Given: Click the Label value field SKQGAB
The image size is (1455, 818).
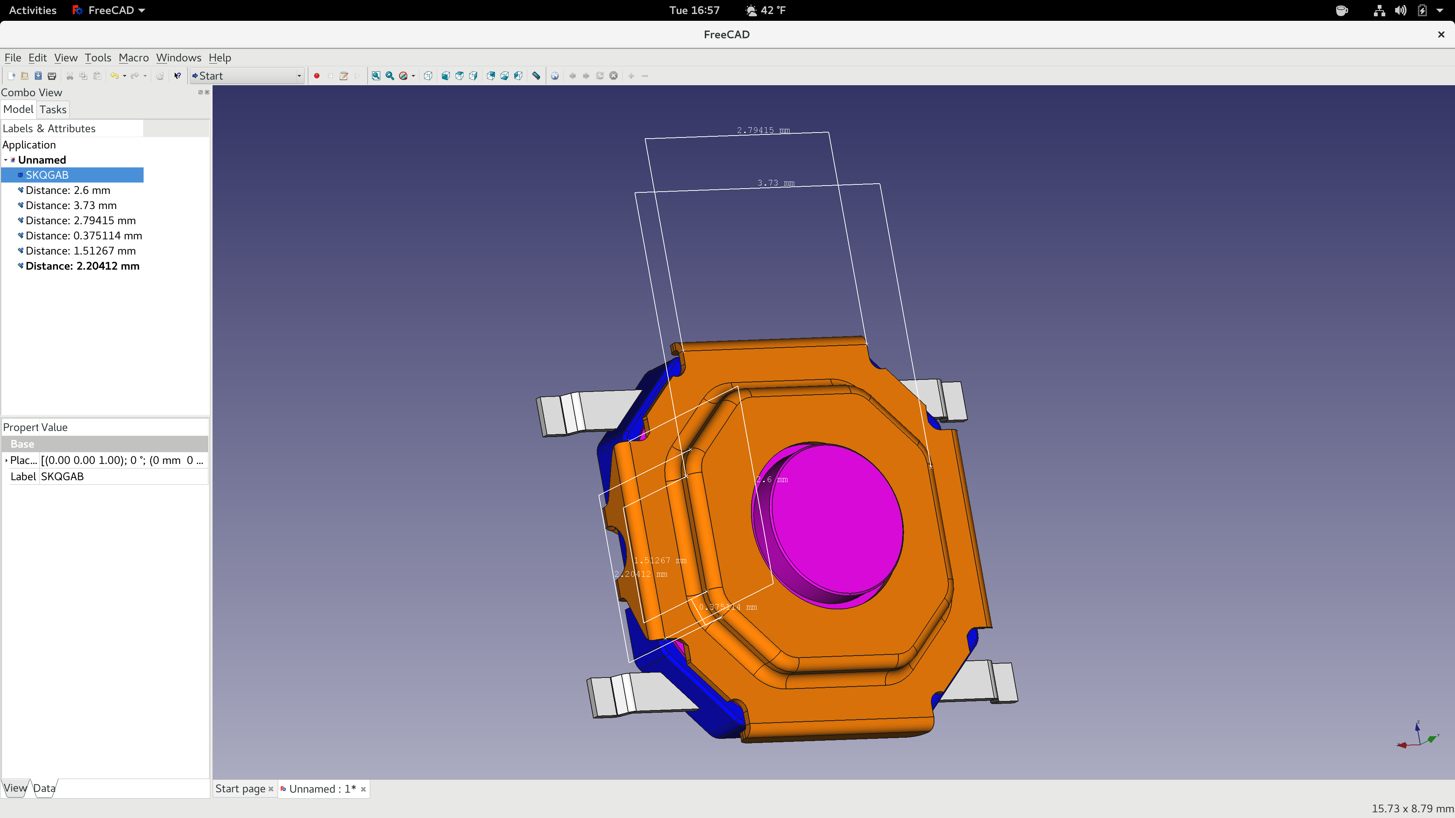Looking at the screenshot, I should coord(123,476).
